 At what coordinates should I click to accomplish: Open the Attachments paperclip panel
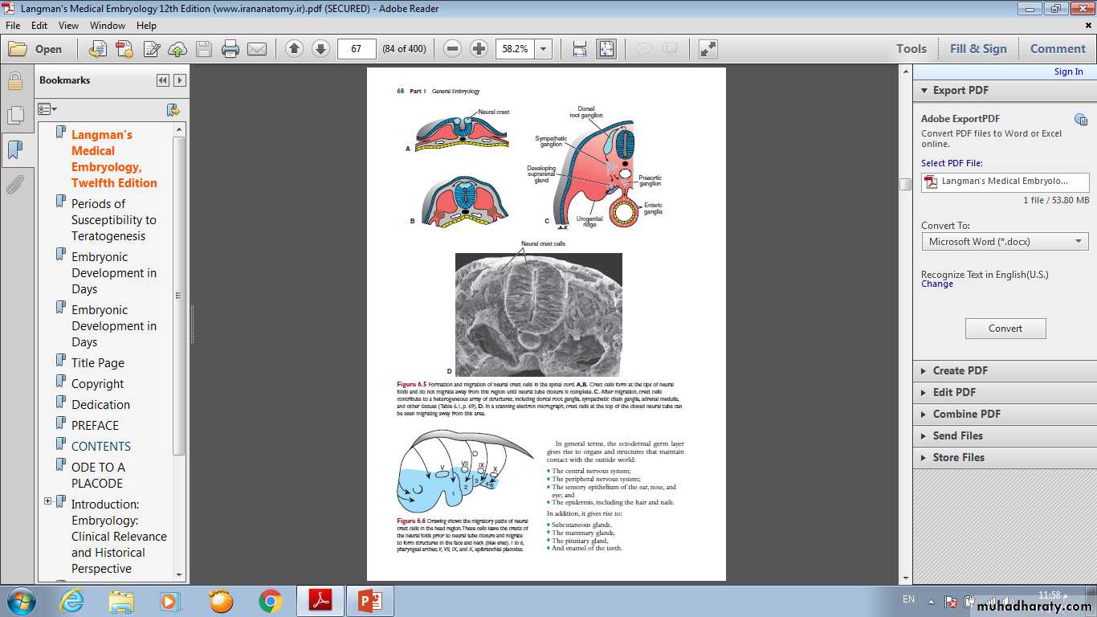(14, 185)
